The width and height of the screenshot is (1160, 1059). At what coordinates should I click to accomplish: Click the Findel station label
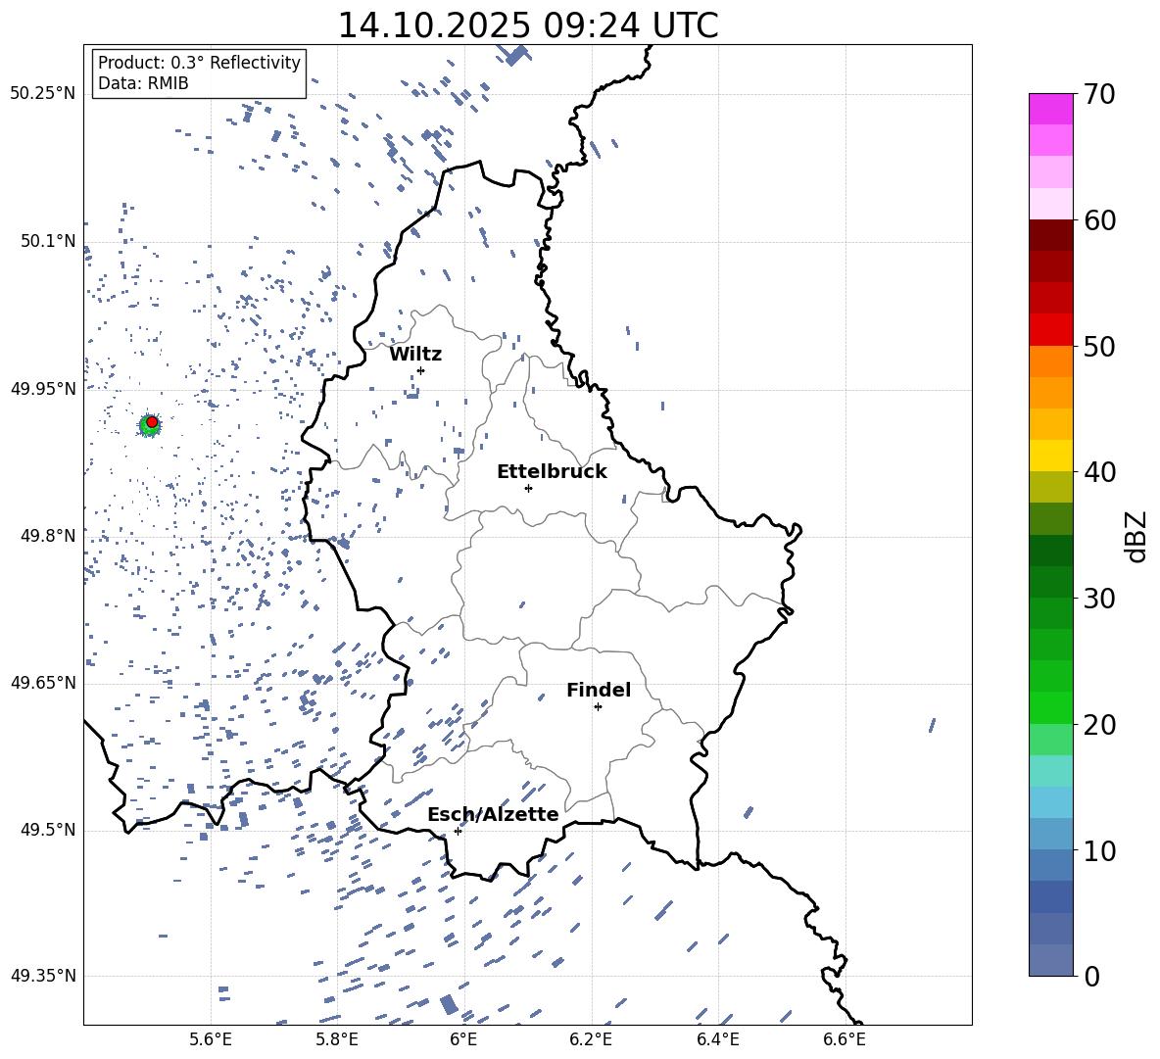pos(599,690)
